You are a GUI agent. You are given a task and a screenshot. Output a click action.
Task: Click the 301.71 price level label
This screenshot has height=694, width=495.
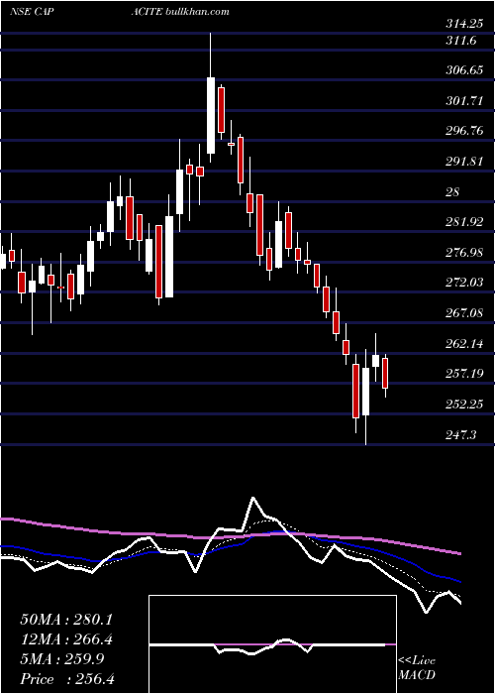click(463, 101)
